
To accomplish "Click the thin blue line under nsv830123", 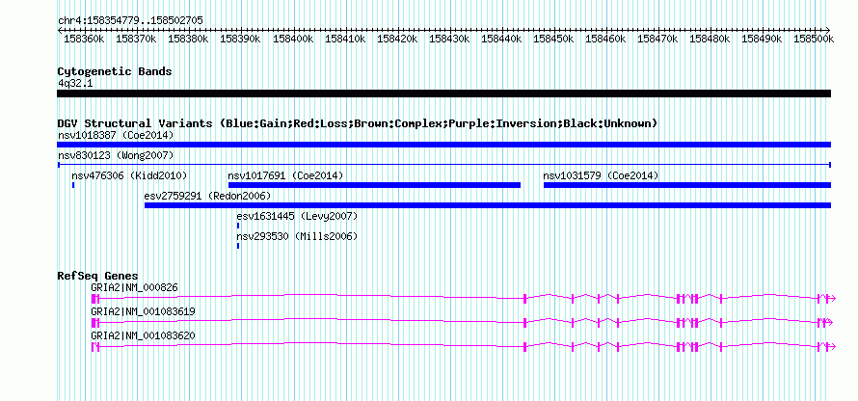I will (443, 165).
